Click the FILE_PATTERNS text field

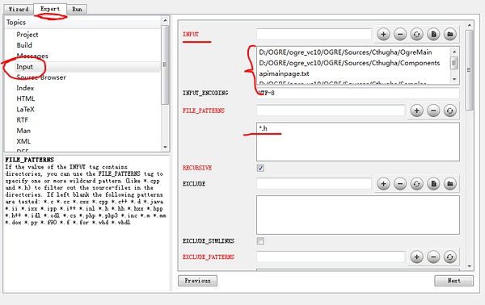(331, 111)
